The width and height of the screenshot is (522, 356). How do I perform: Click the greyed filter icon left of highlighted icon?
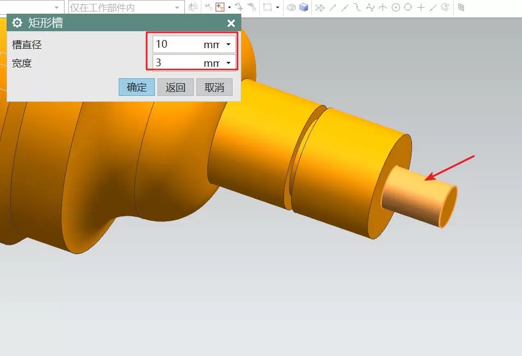(208, 7)
